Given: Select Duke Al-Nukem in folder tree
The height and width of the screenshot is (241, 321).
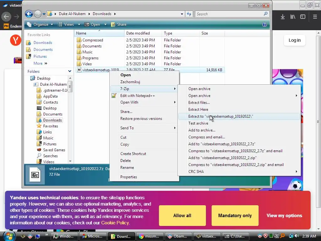Looking at the screenshot, I should [53, 84].
